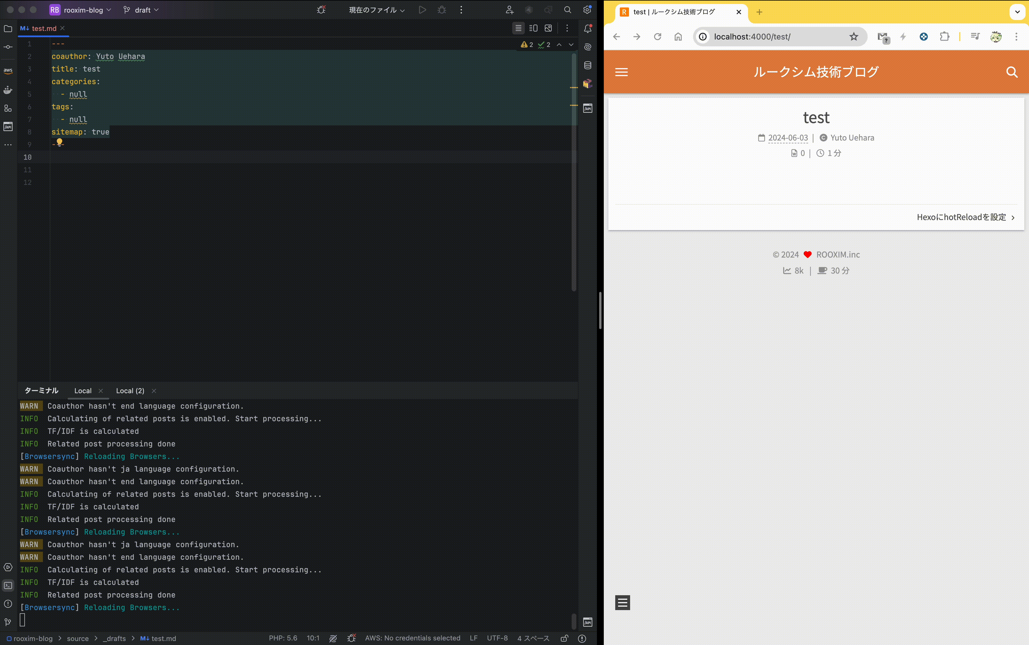Click the Problems icon in left sidebar
The height and width of the screenshot is (645, 1029).
click(8, 604)
